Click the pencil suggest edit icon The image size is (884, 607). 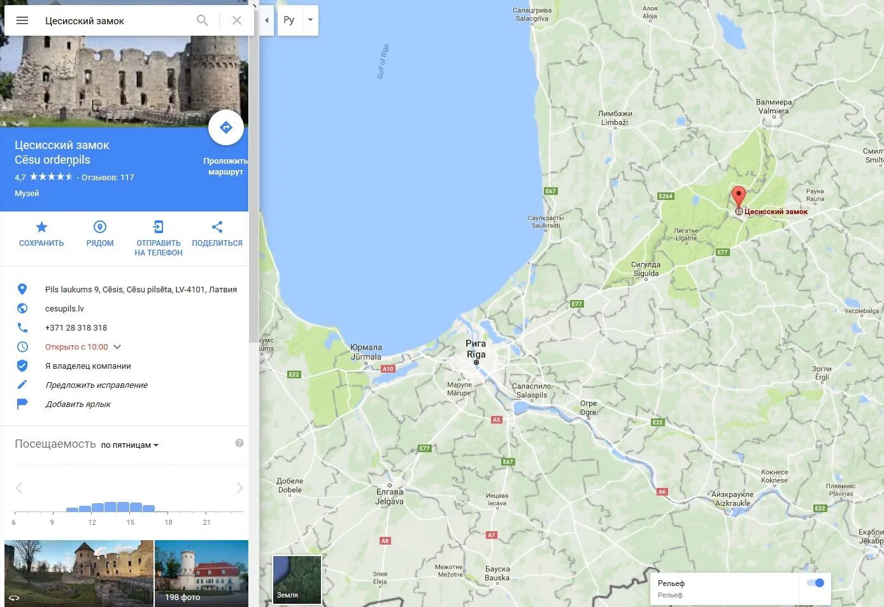22,385
